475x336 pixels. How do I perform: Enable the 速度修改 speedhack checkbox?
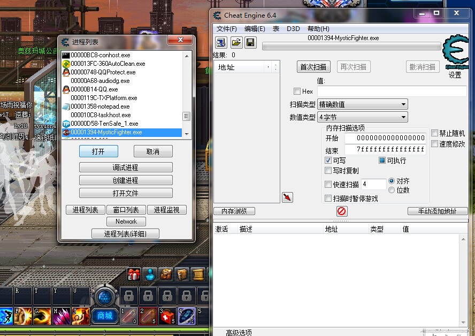tap(435, 143)
